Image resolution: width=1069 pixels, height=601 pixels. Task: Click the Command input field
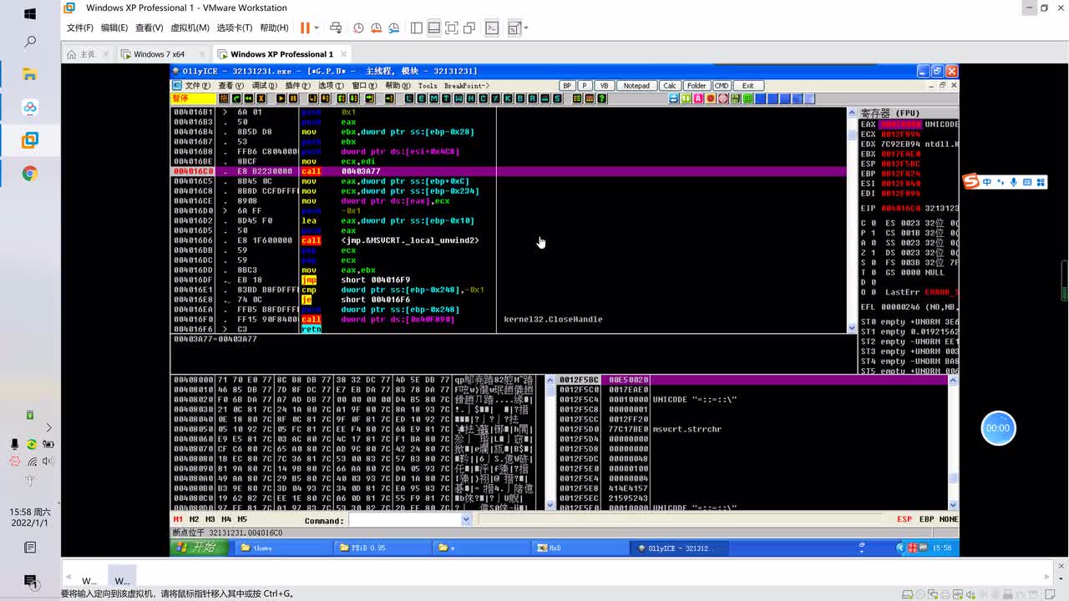(404, 520)
